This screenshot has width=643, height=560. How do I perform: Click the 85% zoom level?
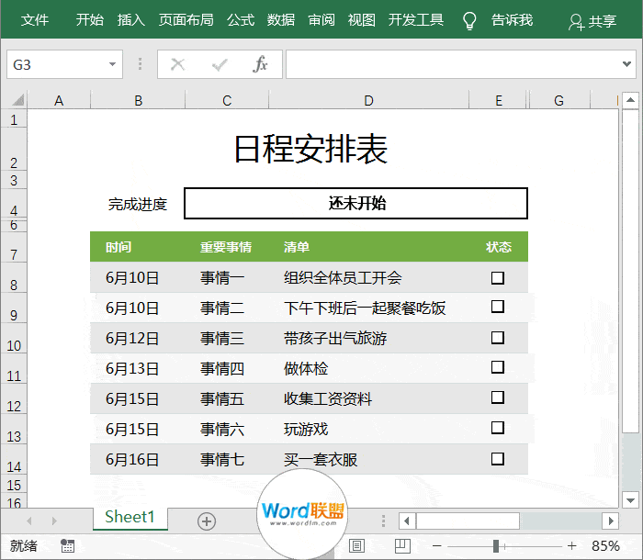[x=605, y=545]
